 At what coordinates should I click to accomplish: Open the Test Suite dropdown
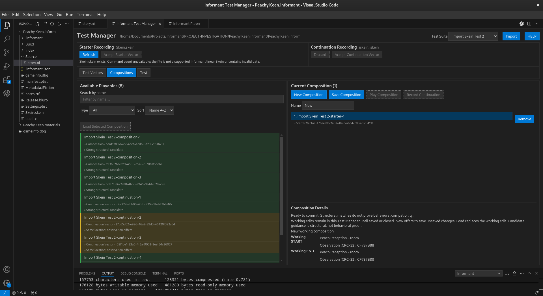tap(473, 36)
